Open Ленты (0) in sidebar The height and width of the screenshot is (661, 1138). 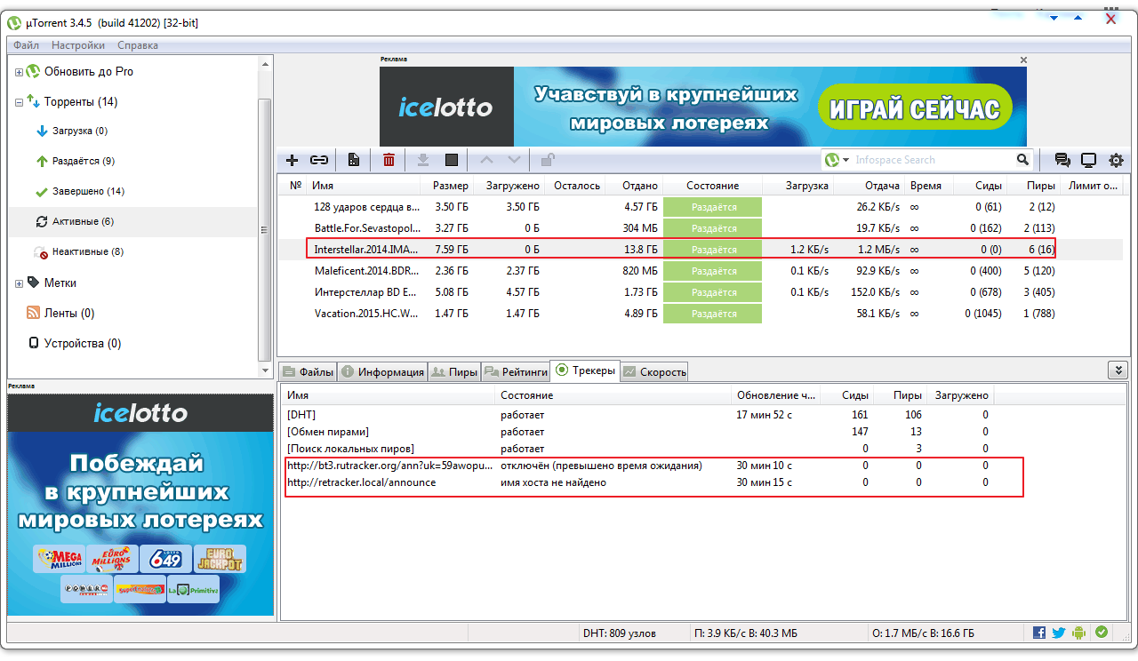coord(60,314)
